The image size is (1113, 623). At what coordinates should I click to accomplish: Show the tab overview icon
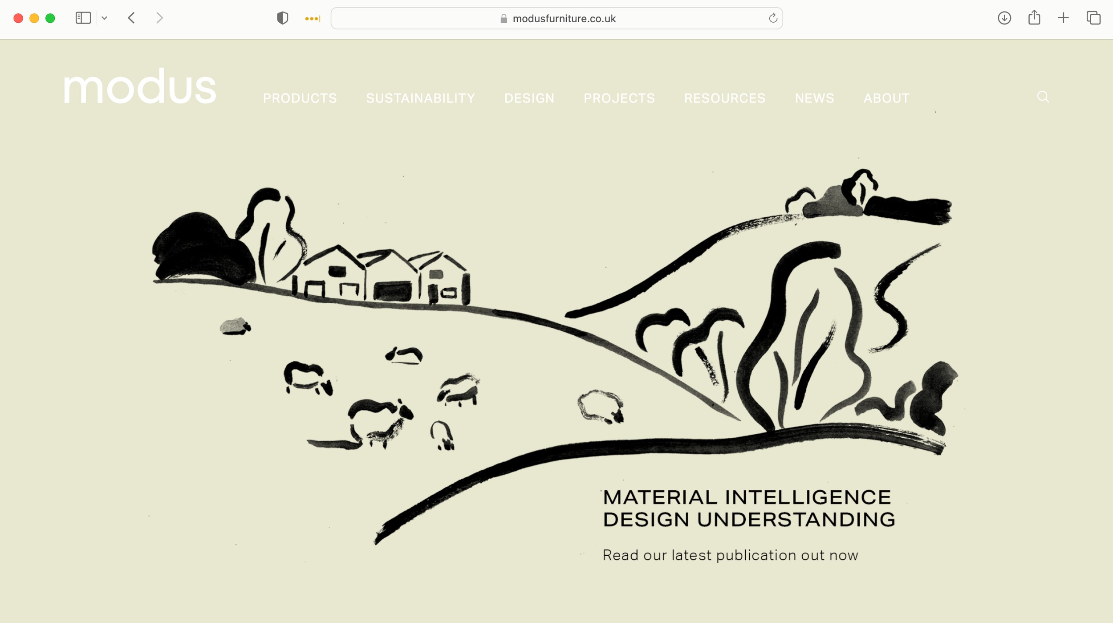tap(1093, 18)
